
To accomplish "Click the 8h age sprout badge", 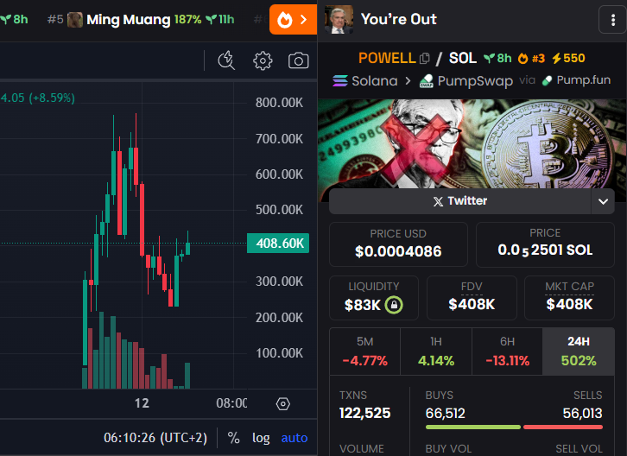I will (497, 59).
